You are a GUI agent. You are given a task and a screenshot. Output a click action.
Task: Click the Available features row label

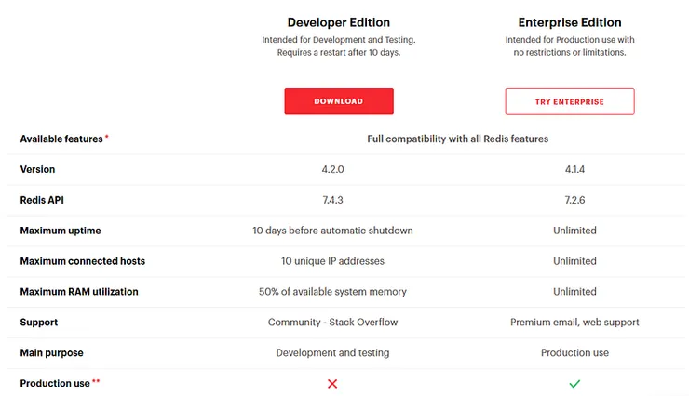coord(61,139)
